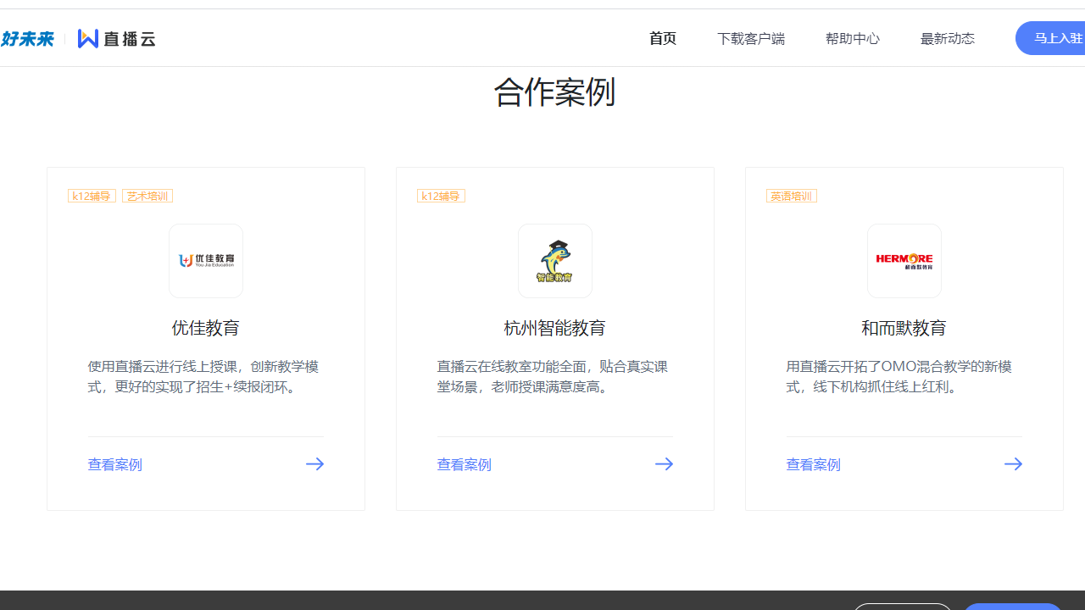Click the 优佳教育 company logo image
Screen dimensions: 1085x610
[x=206, y=260]
